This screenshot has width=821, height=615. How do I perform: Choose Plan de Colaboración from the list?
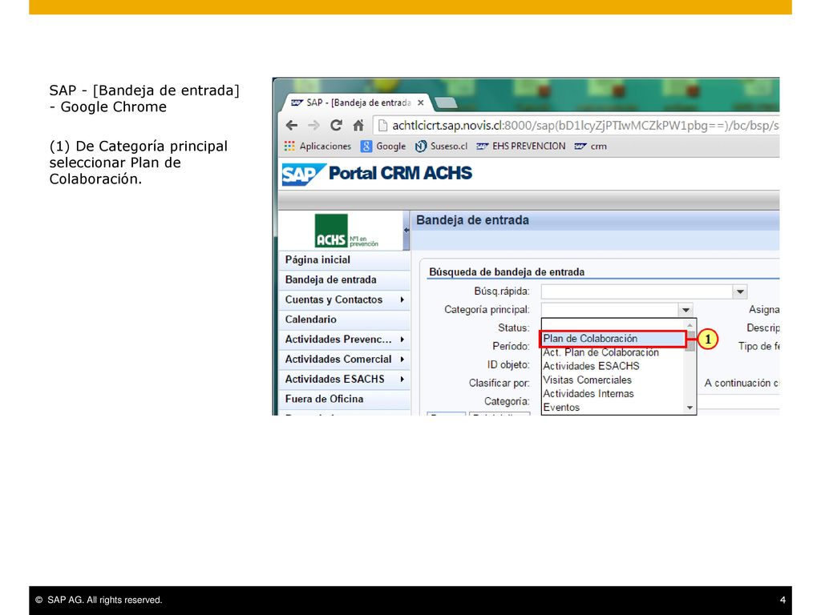pos(613,339)
